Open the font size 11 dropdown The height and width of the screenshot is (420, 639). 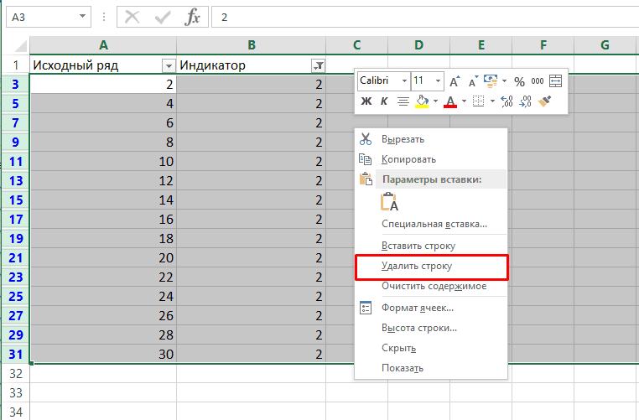point(438,81)
